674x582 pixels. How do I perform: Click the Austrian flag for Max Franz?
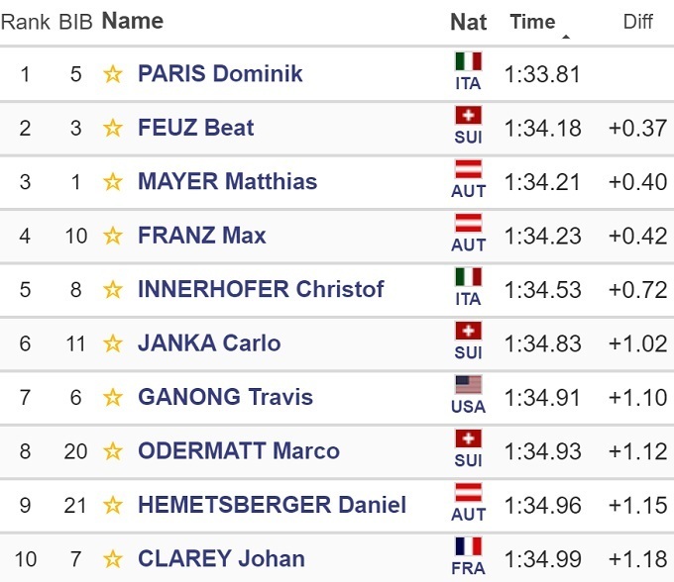pyautogui.click(x=468, y=224)
